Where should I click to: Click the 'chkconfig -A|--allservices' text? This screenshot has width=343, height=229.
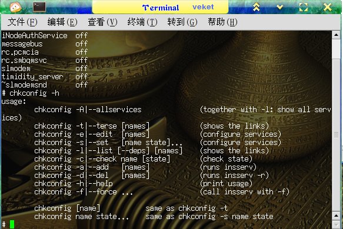point(88,110)
